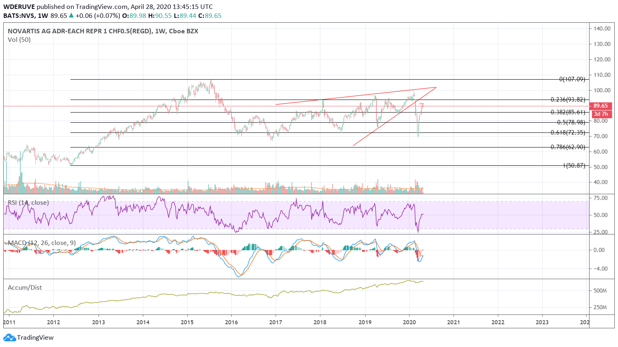Click the 250M Accum/Dist axis value
Image resolution: width=618 pixels, height=347 pixels.
[x=600, y=307]
